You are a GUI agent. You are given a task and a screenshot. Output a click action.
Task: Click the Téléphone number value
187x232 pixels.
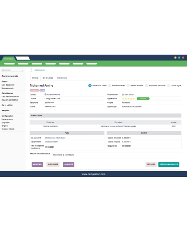49,103
